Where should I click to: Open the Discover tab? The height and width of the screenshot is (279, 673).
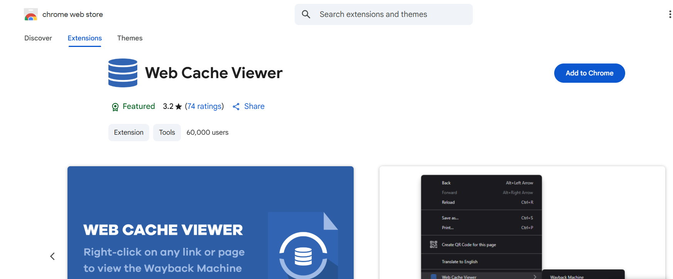38,38
